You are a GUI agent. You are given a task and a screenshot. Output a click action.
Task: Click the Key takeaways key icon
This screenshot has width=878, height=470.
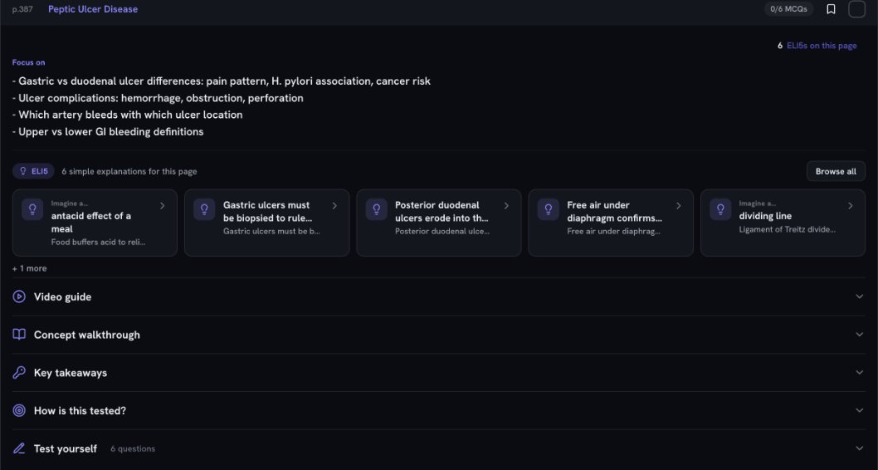pos(19,373)
